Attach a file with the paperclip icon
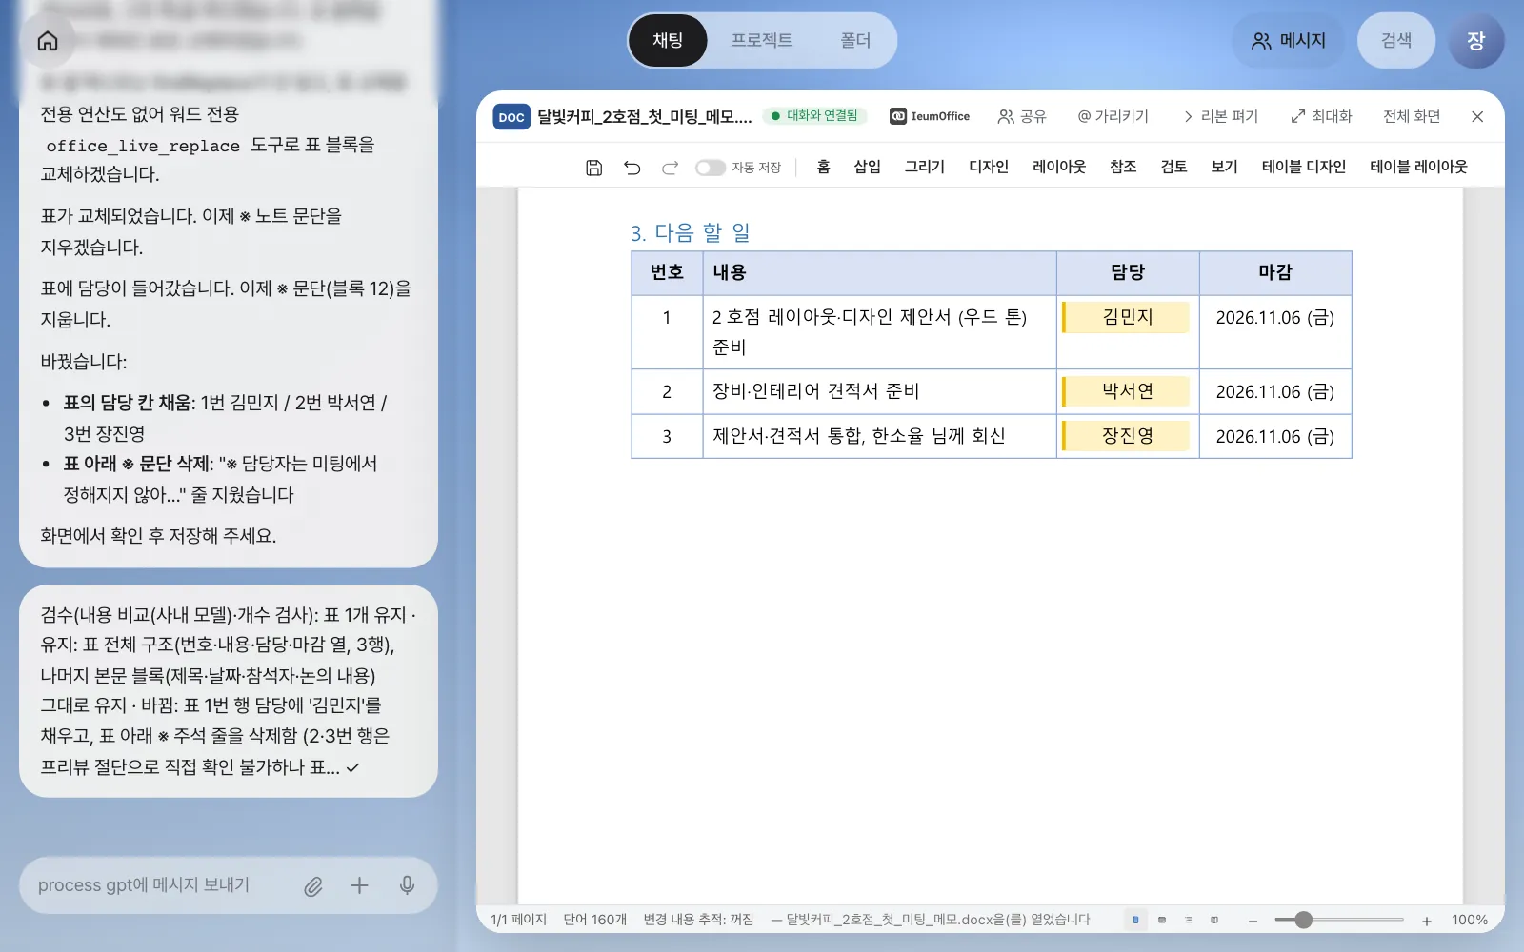Image resolution: width=1524 pixels, height=952 pixels. tap(312, 886)
